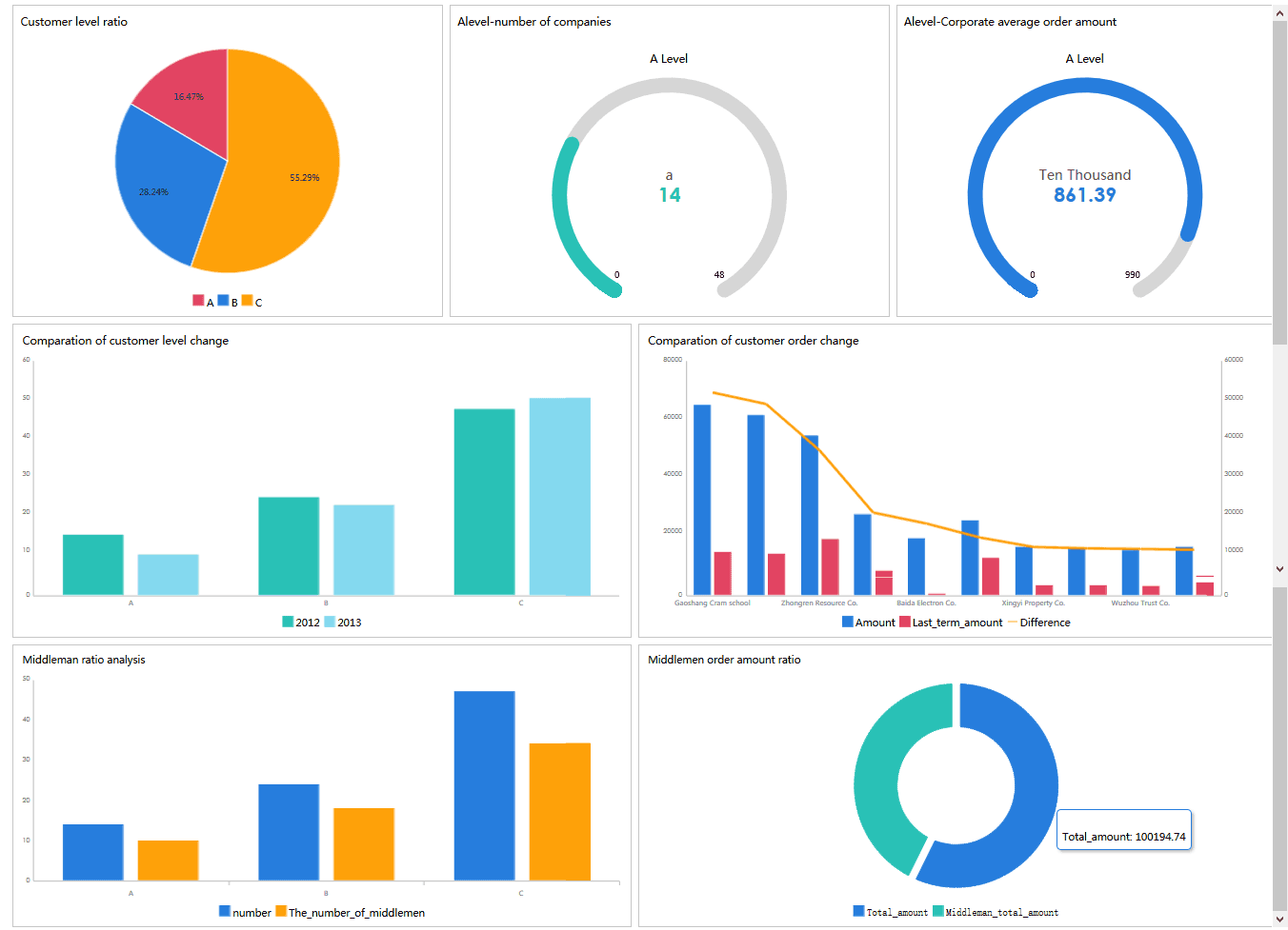Viewport: 1288px width, 930px height.
Task: Click the Middlemen order amount ratio title
Action: coord(724,660)
